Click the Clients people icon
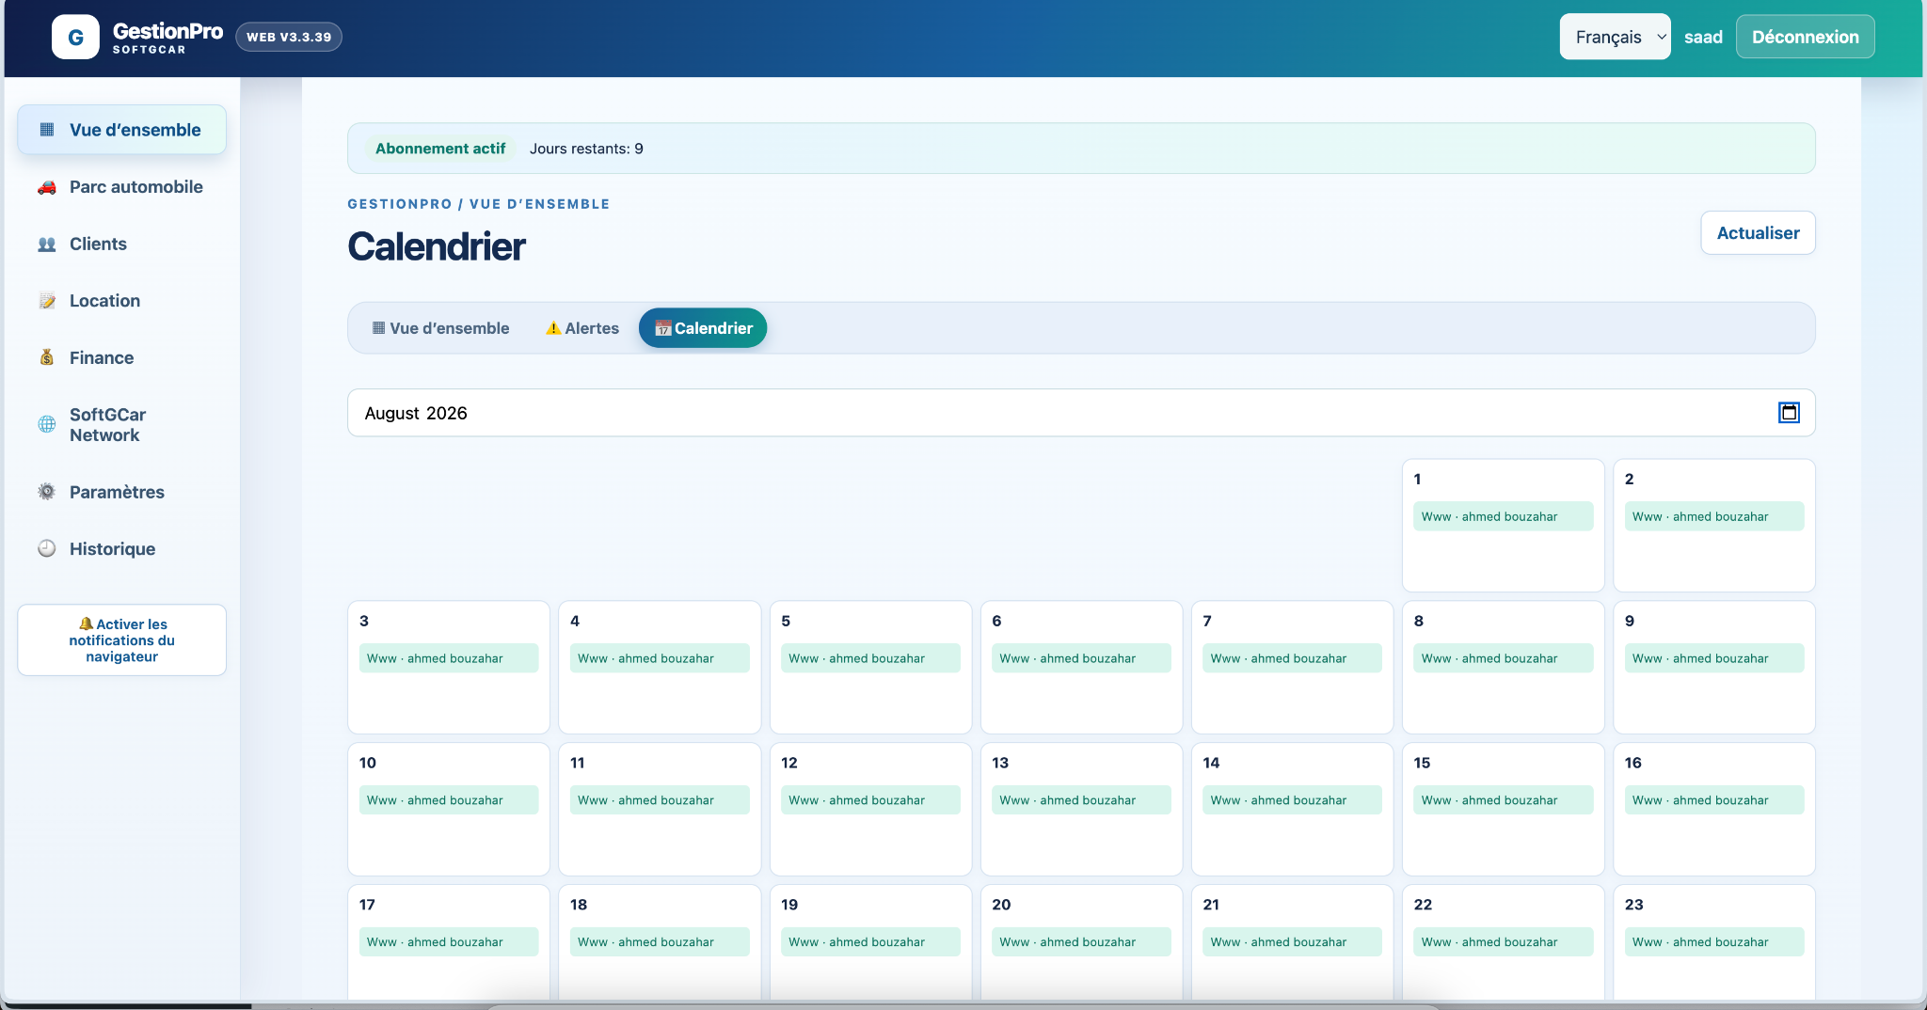Image resolution: width=1927 pixels, height=1010 pixels. click(47, 245)
